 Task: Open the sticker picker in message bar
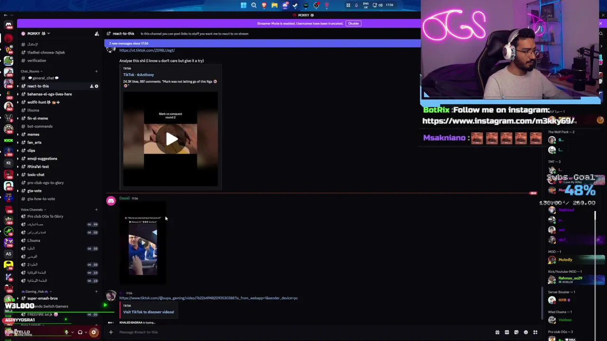(516, 332)
